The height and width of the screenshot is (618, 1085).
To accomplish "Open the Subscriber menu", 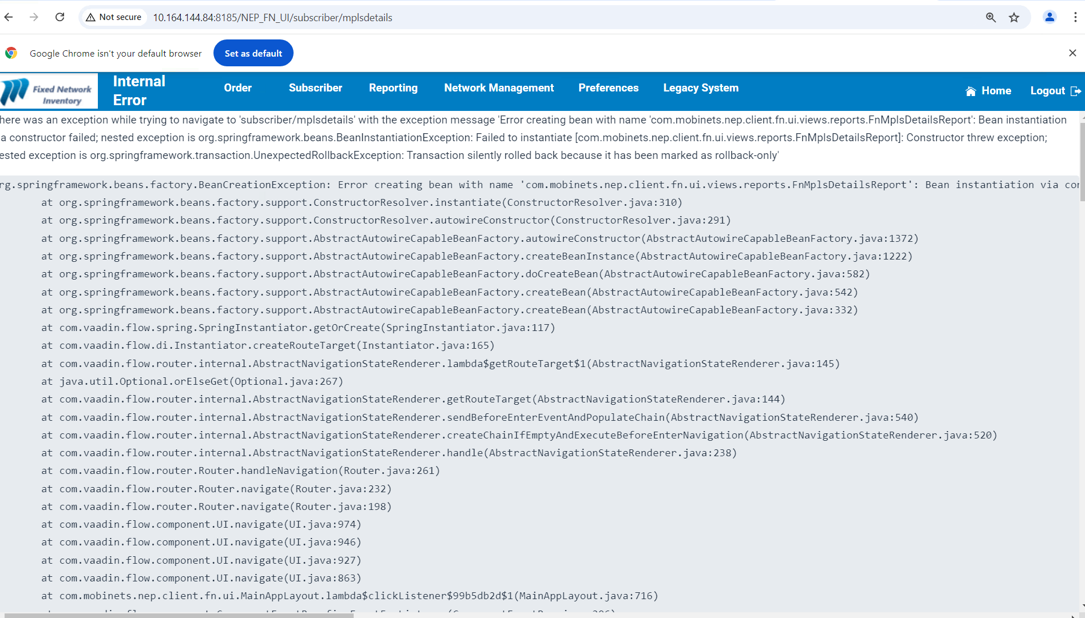I will [315, 88].
